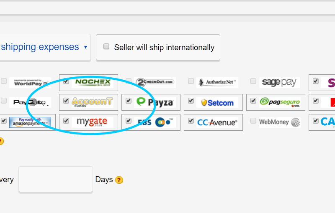The height and width of the screenshot is (213, 335).
Task: Click the CCAvenue logo
Action: click(x=217, y=122)
